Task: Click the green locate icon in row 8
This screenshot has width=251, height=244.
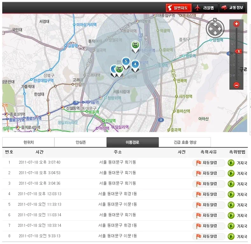Action: click(x=231, y=236)
